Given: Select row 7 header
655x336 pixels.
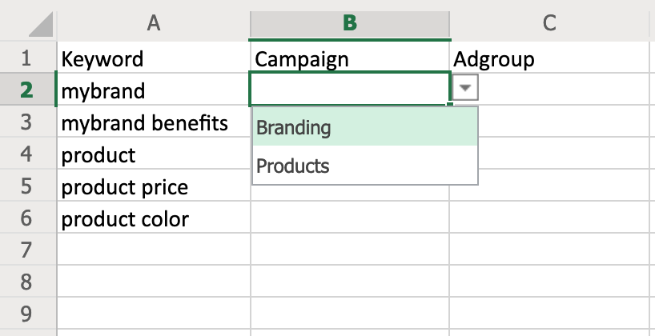Looking at the screenshot, I should tap(28, 250).
